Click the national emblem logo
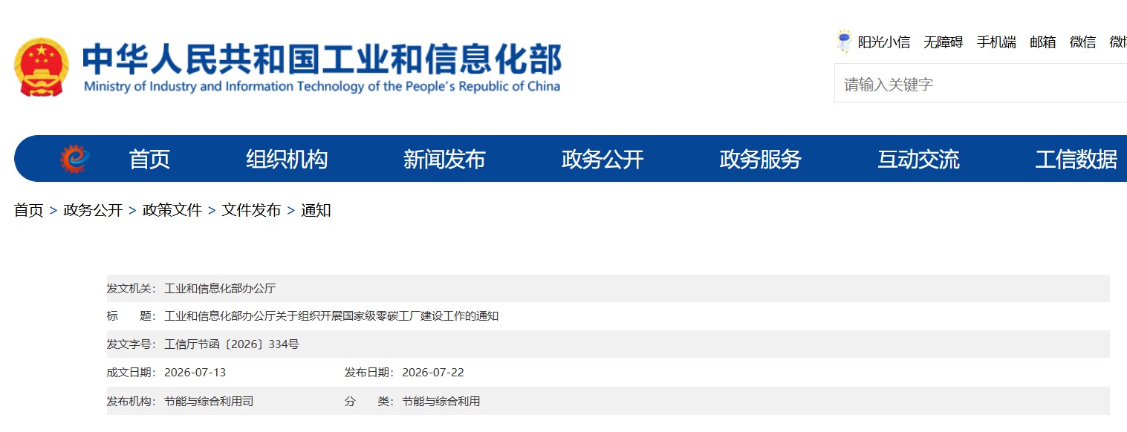Screen dimensions: 1127x432 42,67
